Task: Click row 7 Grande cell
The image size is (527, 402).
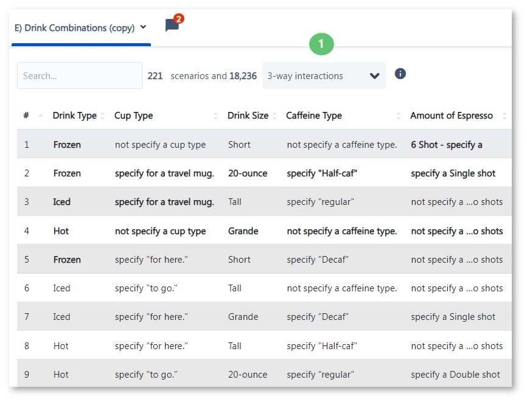Action: (243, 317)
